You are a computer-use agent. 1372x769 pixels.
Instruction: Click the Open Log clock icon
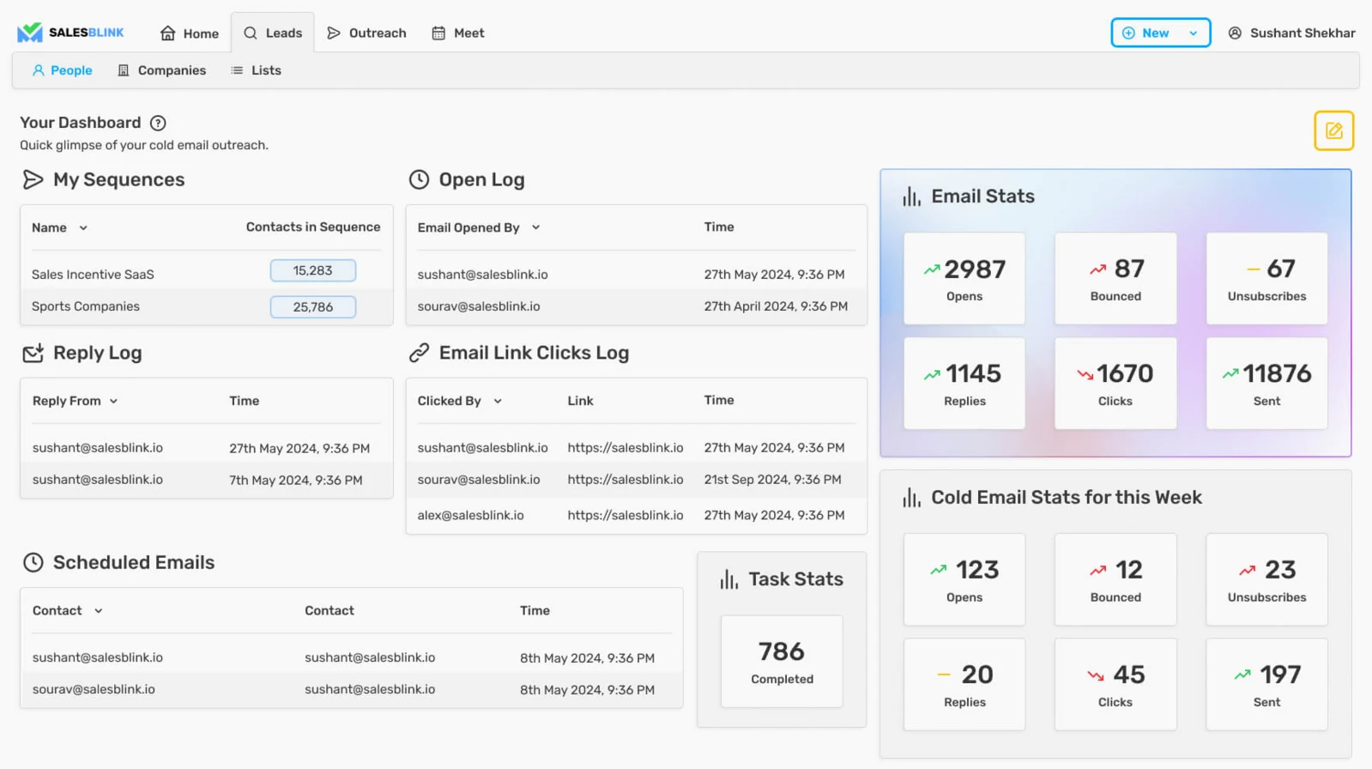pyautogui.click(x=419, y=179)
